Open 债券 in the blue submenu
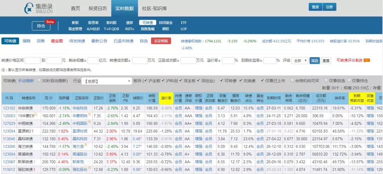Image resolution: width=383 pixels, height=174 pixels. tap(129, 23)
